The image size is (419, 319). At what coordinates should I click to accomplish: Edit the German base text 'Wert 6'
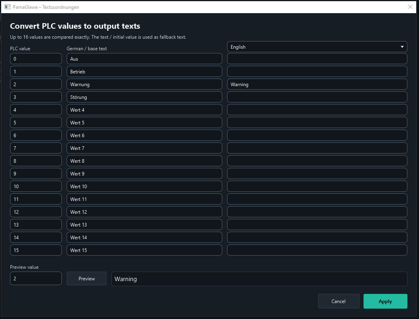[x=144, y=135]
